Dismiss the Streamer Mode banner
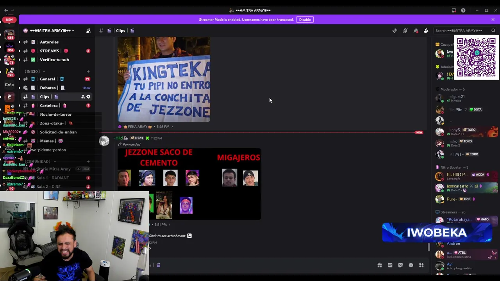 493,20
